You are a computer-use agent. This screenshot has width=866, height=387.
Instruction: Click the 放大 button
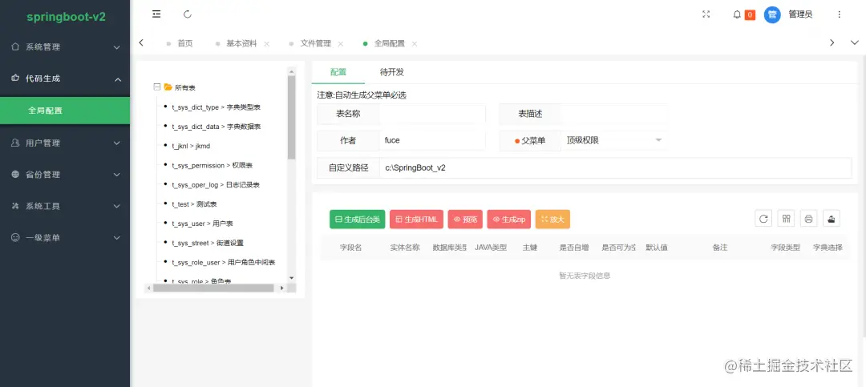tap(552, 220)
